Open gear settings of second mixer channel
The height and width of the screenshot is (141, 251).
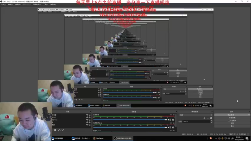(x=173, y=128)
